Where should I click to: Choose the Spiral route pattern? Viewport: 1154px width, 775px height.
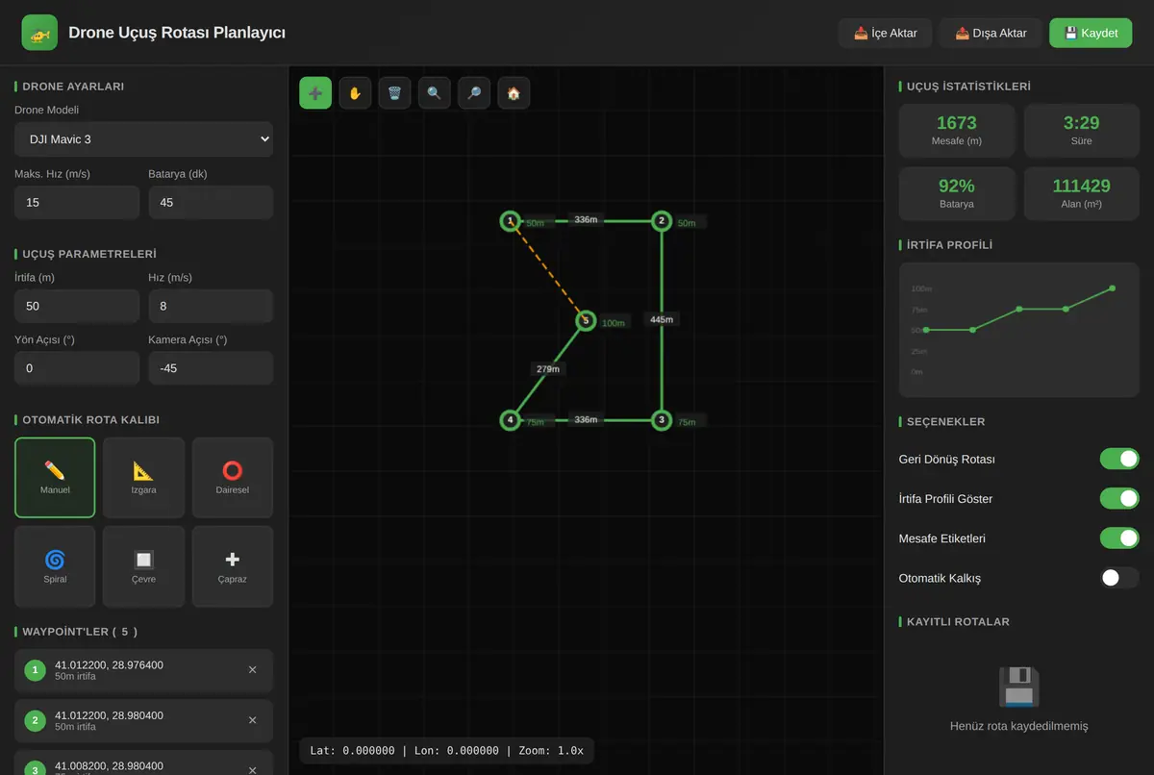click(x=55, y=566)
